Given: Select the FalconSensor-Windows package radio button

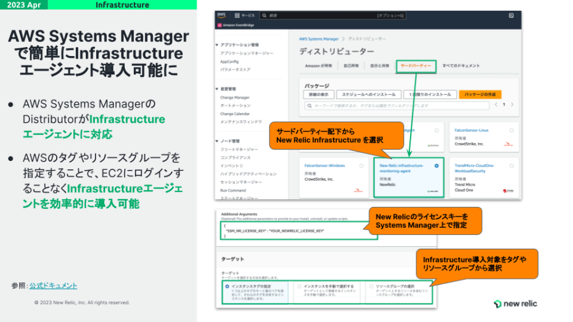Looking at the screenshot, I should click(x=362, y=165).
